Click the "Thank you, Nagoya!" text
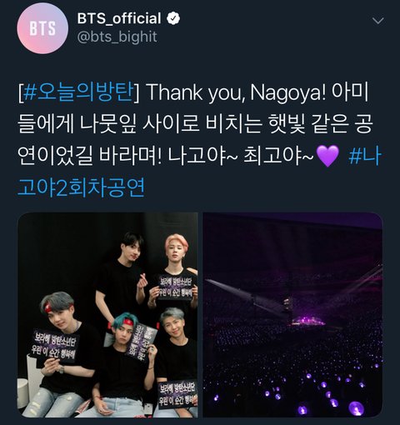400x425 pixels. tap(236, 92)
